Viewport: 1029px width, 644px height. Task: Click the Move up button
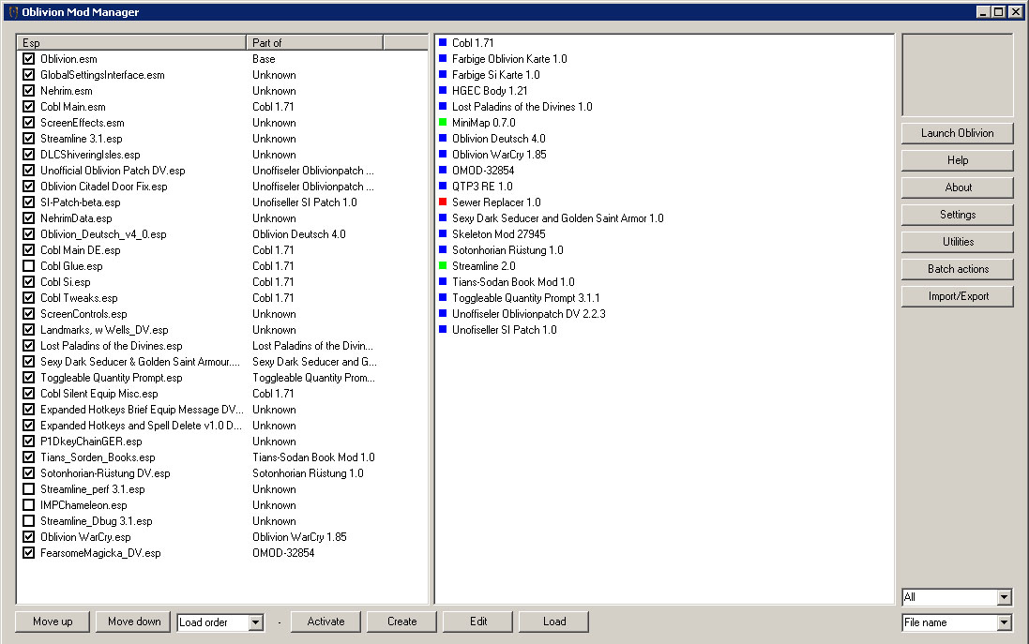(x=53, y=622)
